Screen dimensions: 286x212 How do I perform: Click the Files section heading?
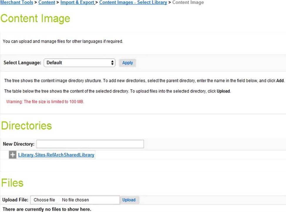pos(12,183)
